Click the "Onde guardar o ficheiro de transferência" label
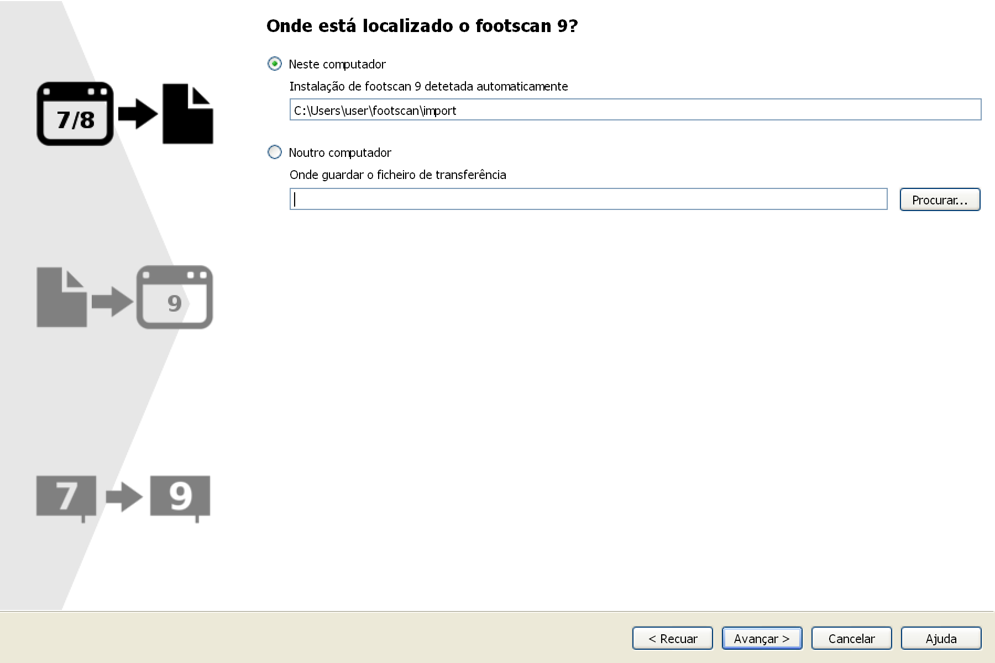The height and width of the screenshot is (663, 995). coord(398,175)
